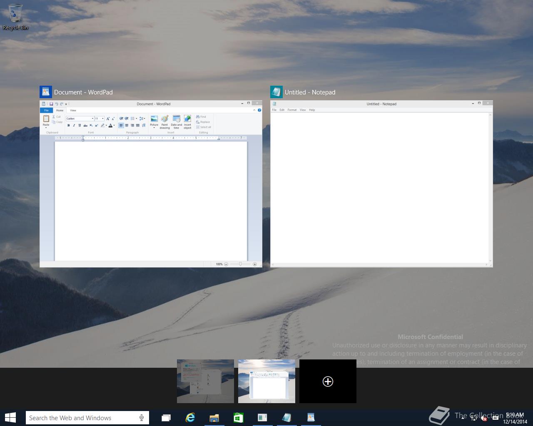Toggle Subscript in WordPad
This screenshot has width=533, height=426.
tap(91, 125)
